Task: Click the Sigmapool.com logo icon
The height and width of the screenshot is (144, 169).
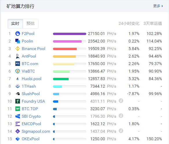Action: pos(18,131)
